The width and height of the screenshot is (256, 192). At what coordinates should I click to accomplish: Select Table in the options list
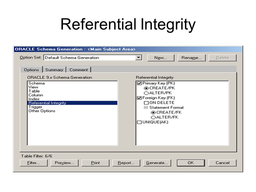[x=34, y=91]
